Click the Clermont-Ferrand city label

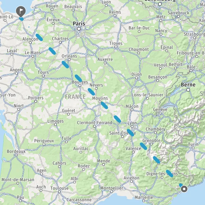(95, 123)
